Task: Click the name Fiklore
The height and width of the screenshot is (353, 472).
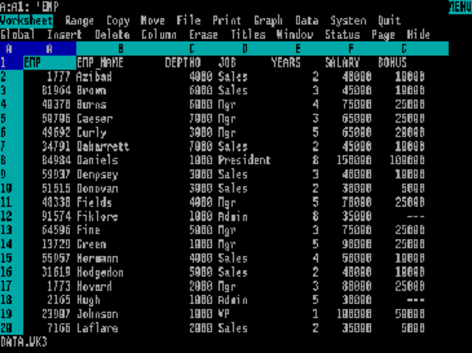Action: [97, 217]
